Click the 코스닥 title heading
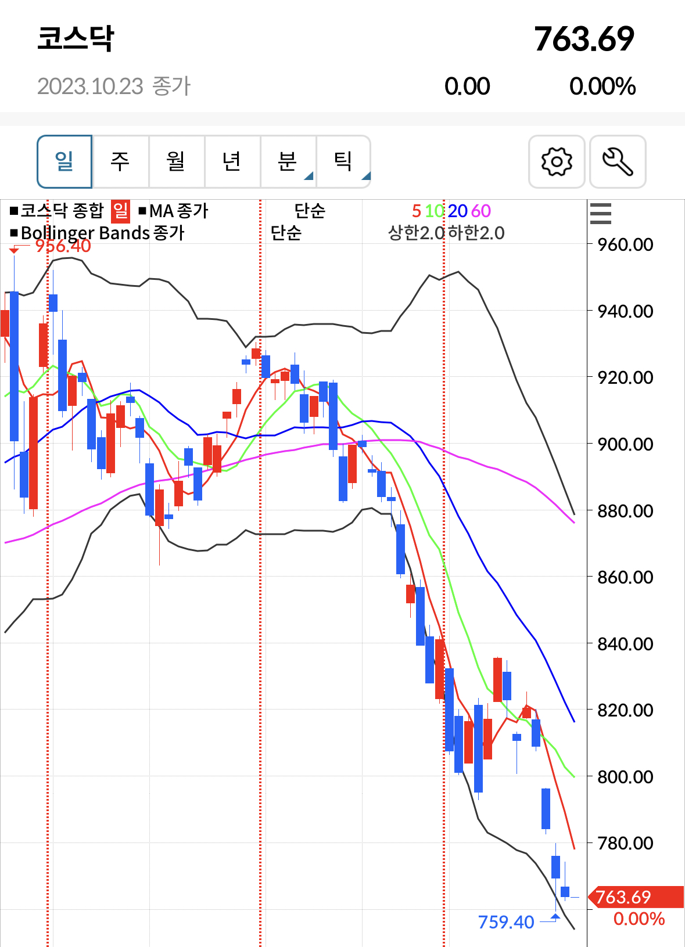685x947 pixels. [x=76, y=39]
